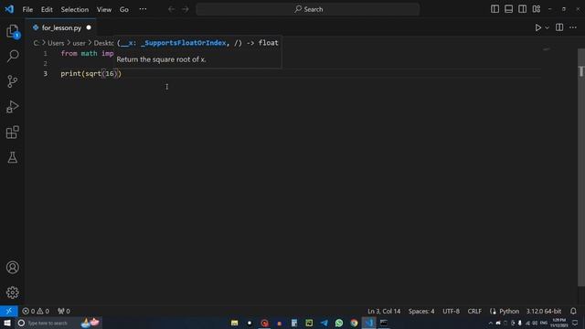Click the VS Code logo icon

(x=9, y=9)
